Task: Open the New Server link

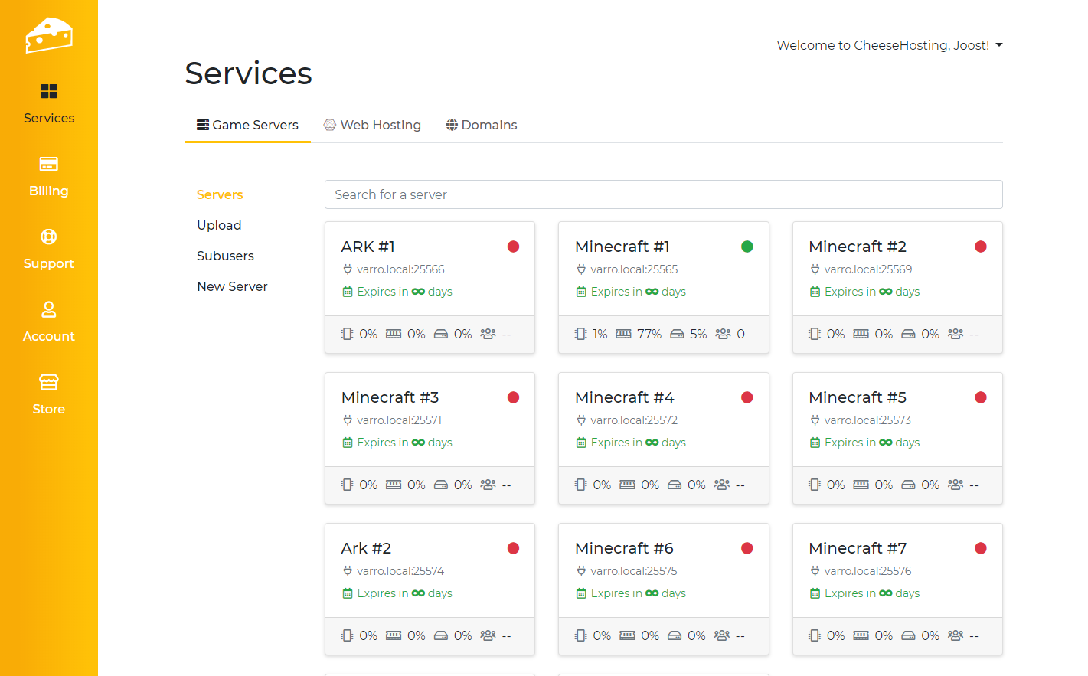Action: pyautogui.click(x=232, y=286)
